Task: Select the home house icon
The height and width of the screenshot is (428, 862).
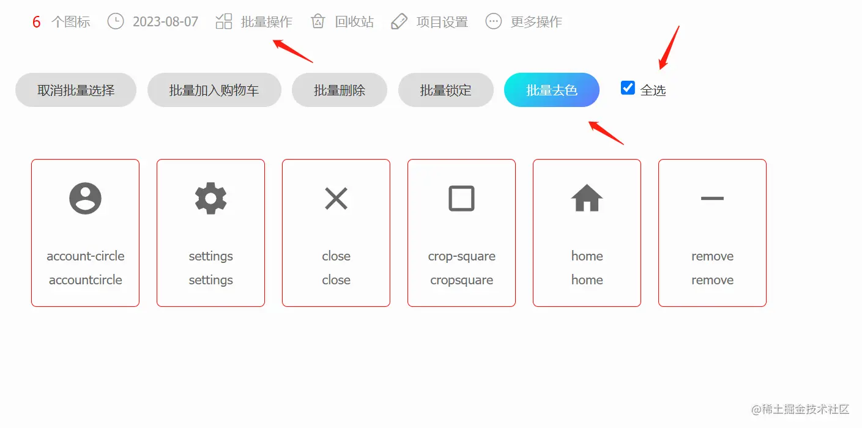Action: click(587, 198)
